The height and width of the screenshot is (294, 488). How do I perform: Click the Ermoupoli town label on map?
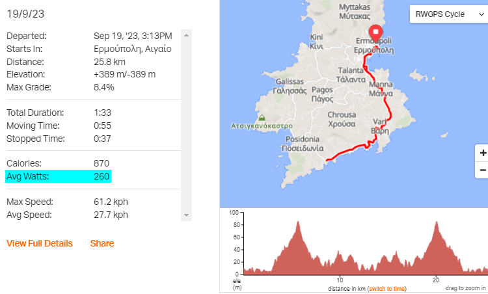[x=373, y=41]
